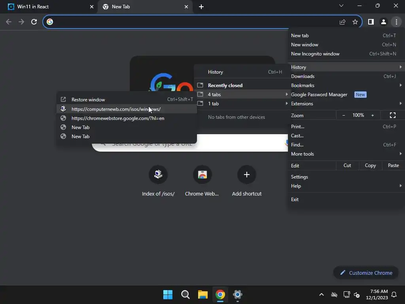405x304 pixels.
Task: Click Copy in Edit row
Action: pos(370,165)
